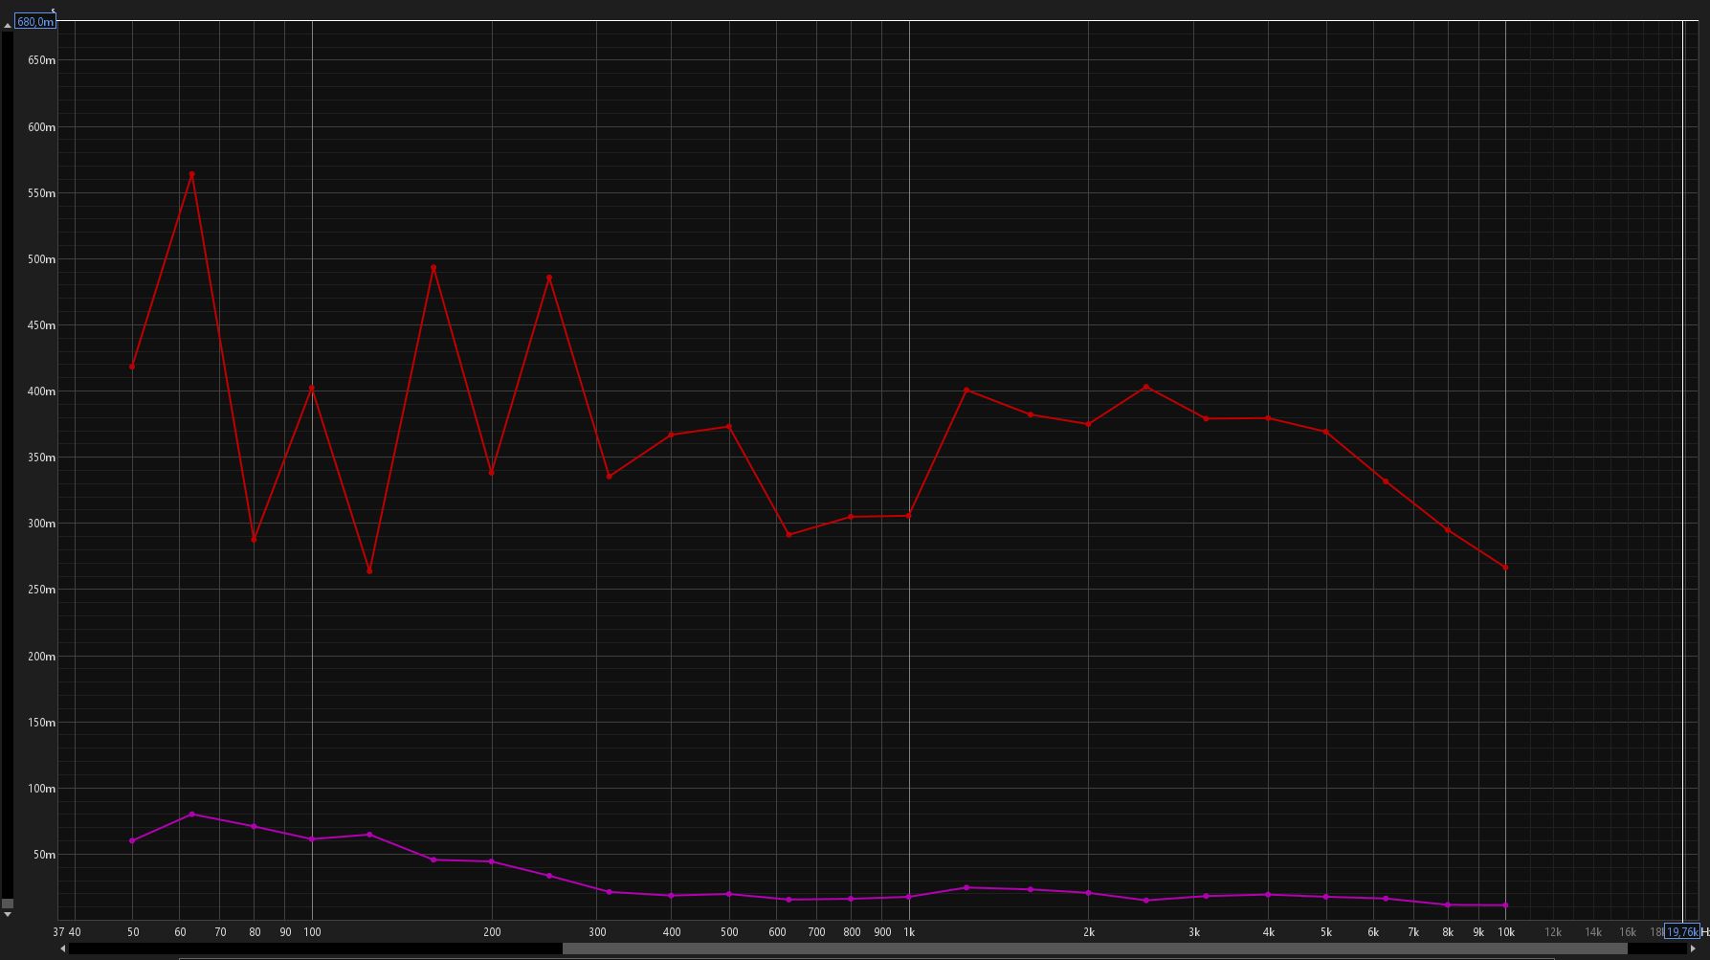The height and width of the screenshot is (960, 1710).
Task: Click the 50m Y-axis label
Action: pyautogui.click(x=45, y=855)
